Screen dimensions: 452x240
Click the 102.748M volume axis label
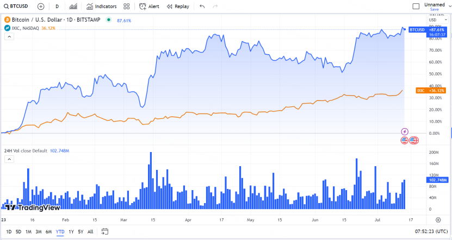point(437,180)
